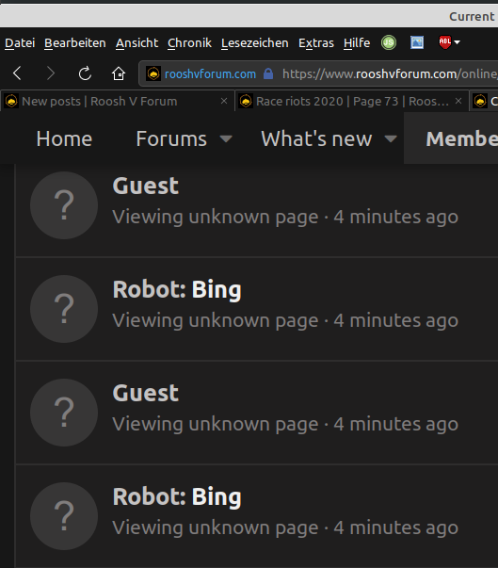Image resolution: width=498 pixels, height=568 pixels.
Task: Go back with the browser back arrow
Action: tap(17, 73)
